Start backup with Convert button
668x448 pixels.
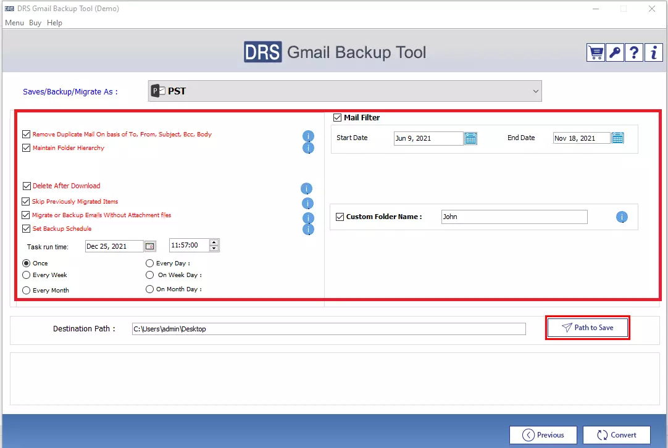617,435
